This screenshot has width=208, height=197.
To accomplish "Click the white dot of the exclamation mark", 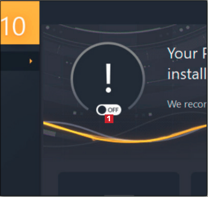I will click(x=108, y=90).
